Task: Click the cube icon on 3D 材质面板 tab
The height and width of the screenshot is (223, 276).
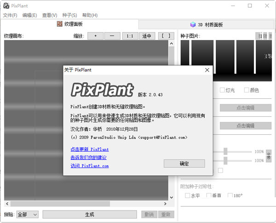Action: [x=193, y=24]
